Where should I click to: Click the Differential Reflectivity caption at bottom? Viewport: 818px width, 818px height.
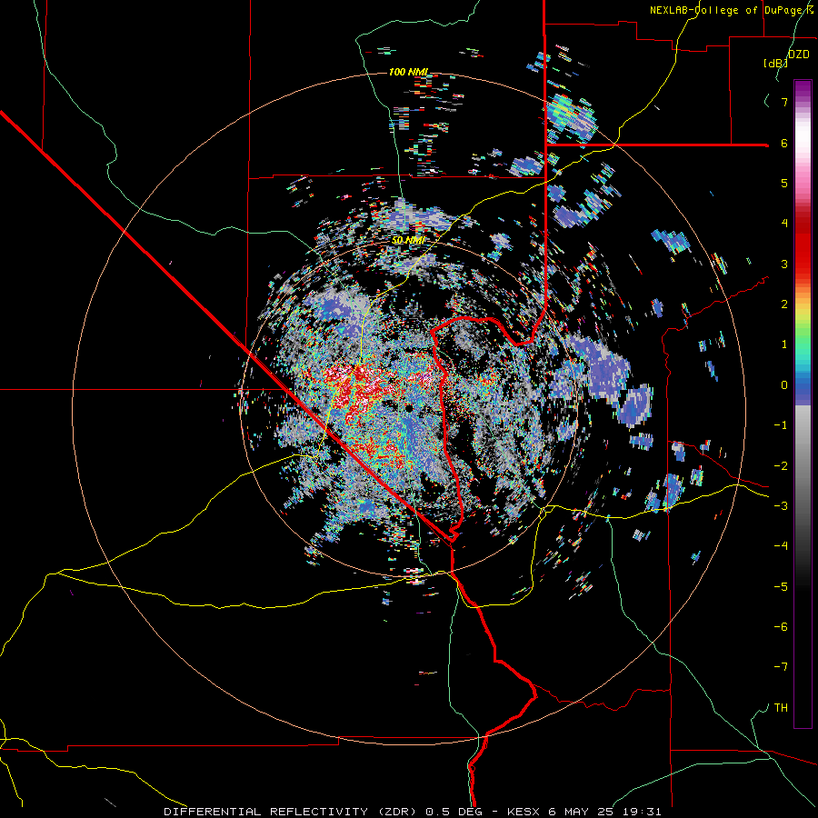pyautogui.click(x=413, y=812)
